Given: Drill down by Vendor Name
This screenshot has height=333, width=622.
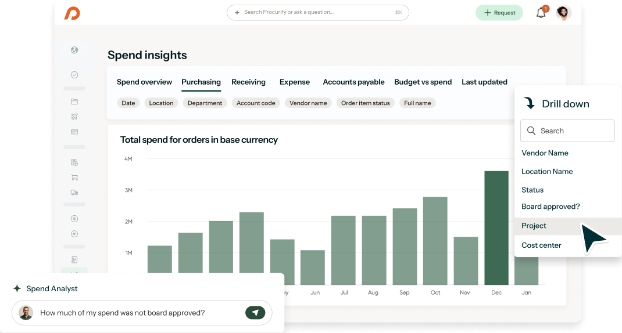Looking at the screenshot, I should click(x=545, y=153).
